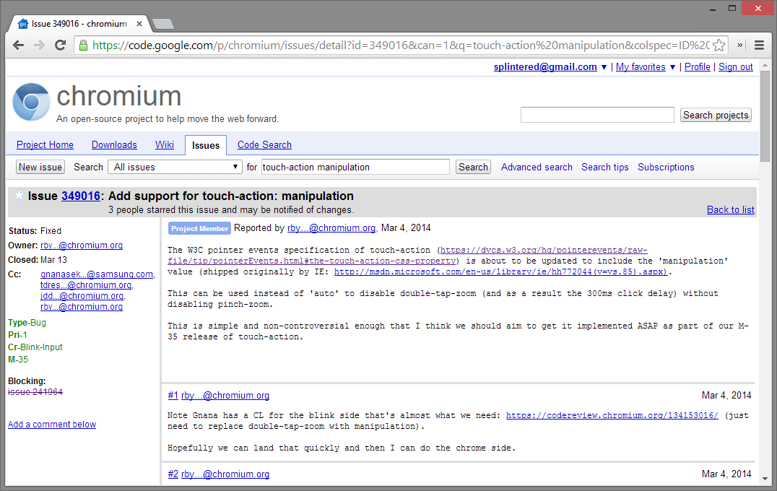The width and height of the screenshot is (777, 491).
Task: Click the browser forward arrow
Action: [40, 45]
